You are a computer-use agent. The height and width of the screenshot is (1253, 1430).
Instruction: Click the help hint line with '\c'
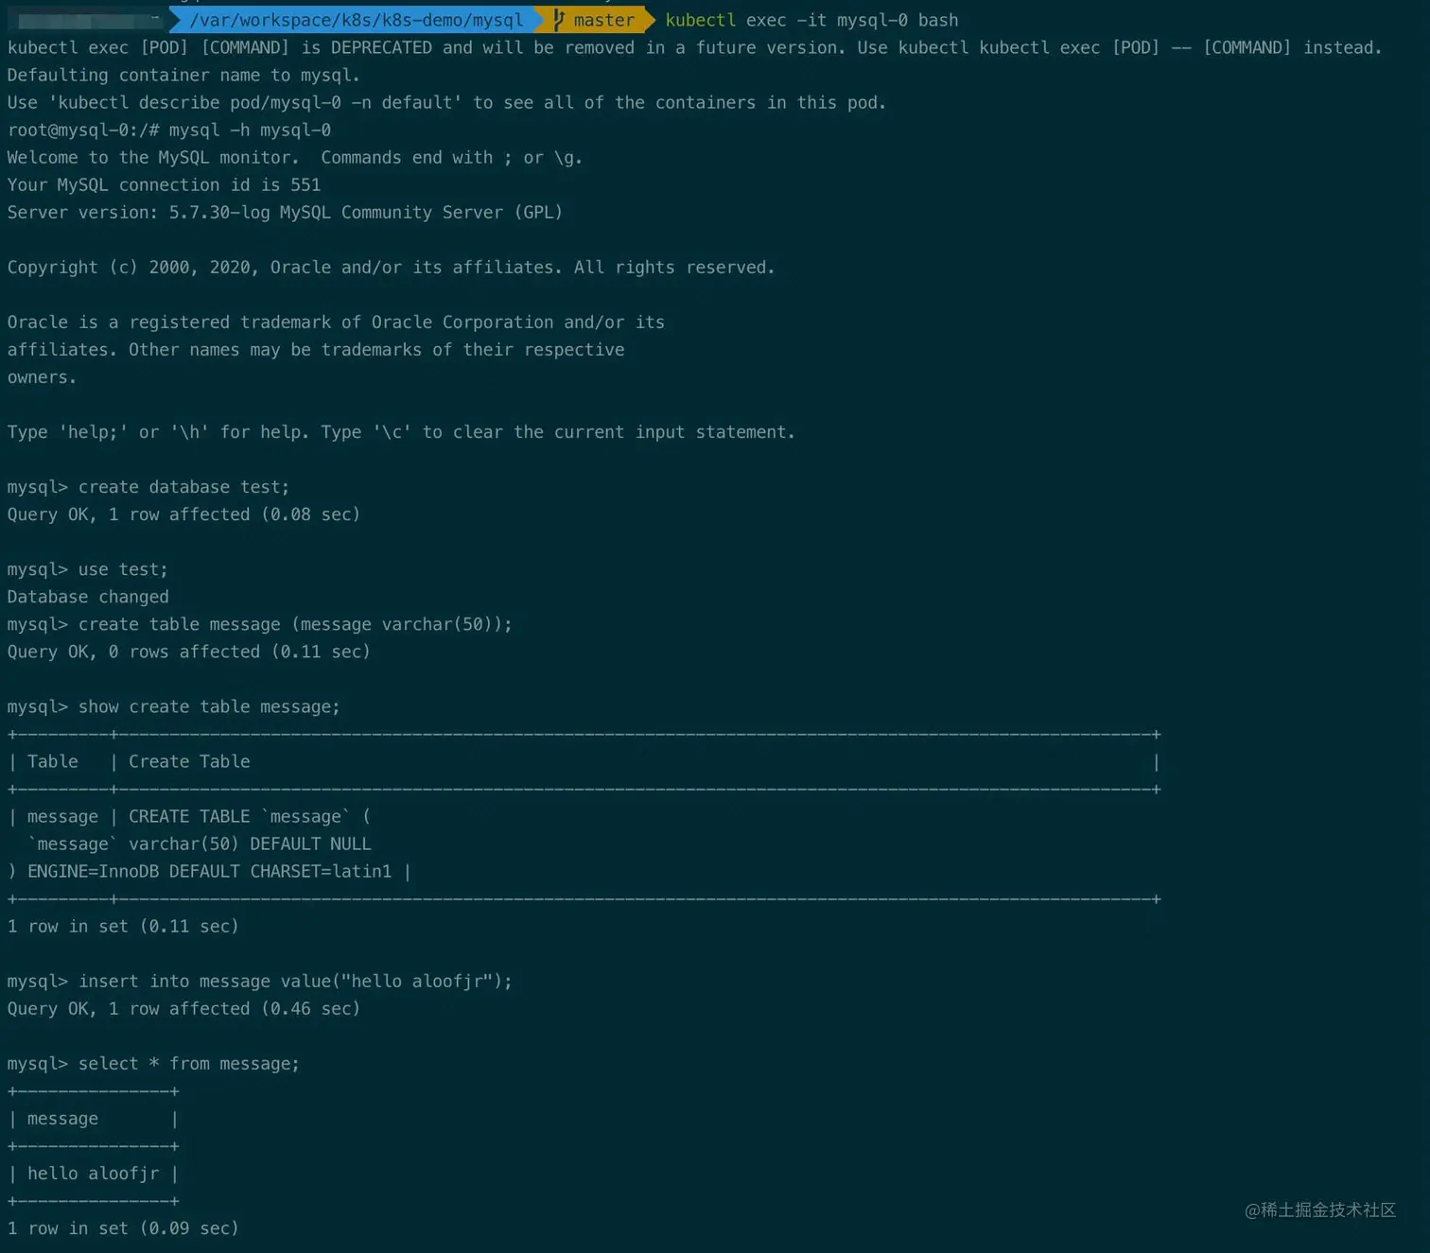(401, 431)
